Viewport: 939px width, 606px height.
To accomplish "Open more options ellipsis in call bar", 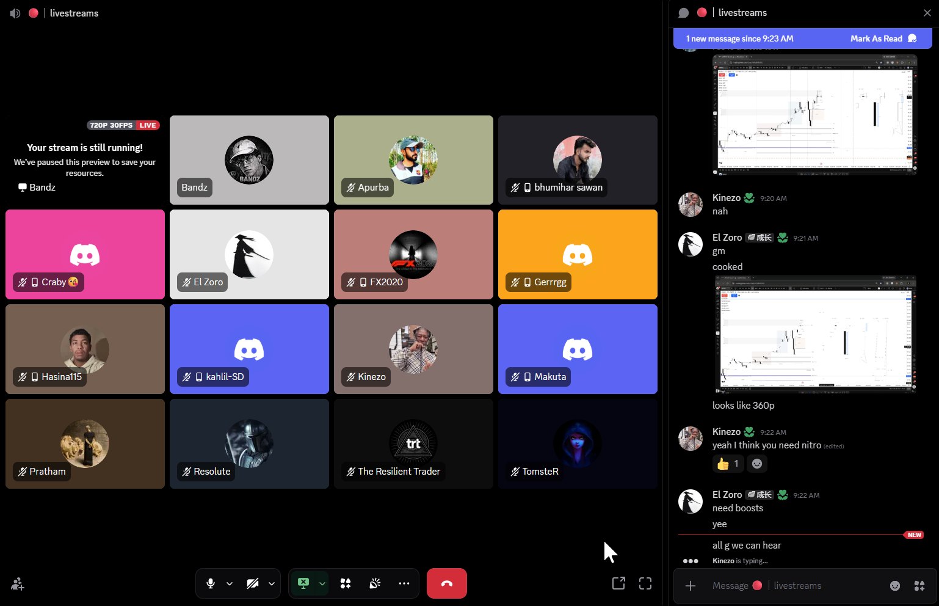I will coord(404,583).
